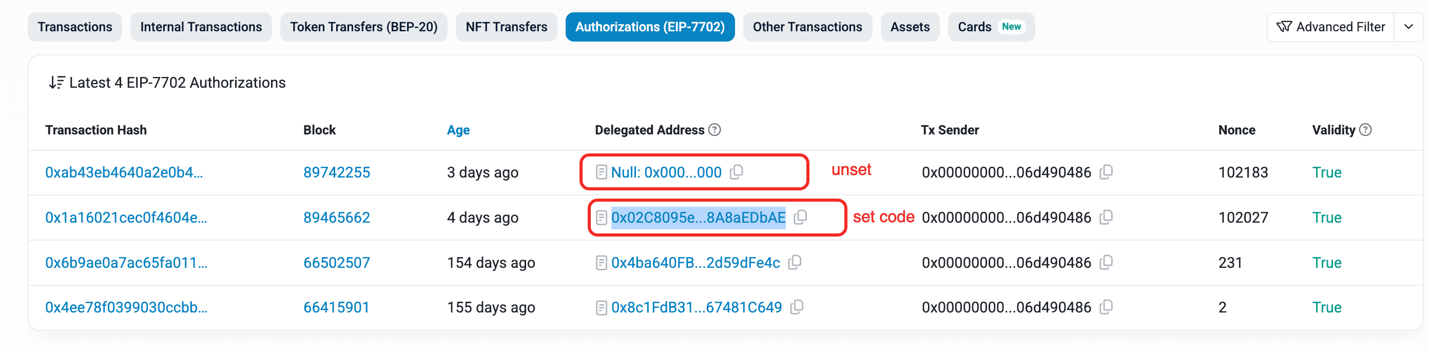Open transaction hash 0xab43eb4640a2e0b4
Screen dimensions: 1429x352
[x=124, y=172]
